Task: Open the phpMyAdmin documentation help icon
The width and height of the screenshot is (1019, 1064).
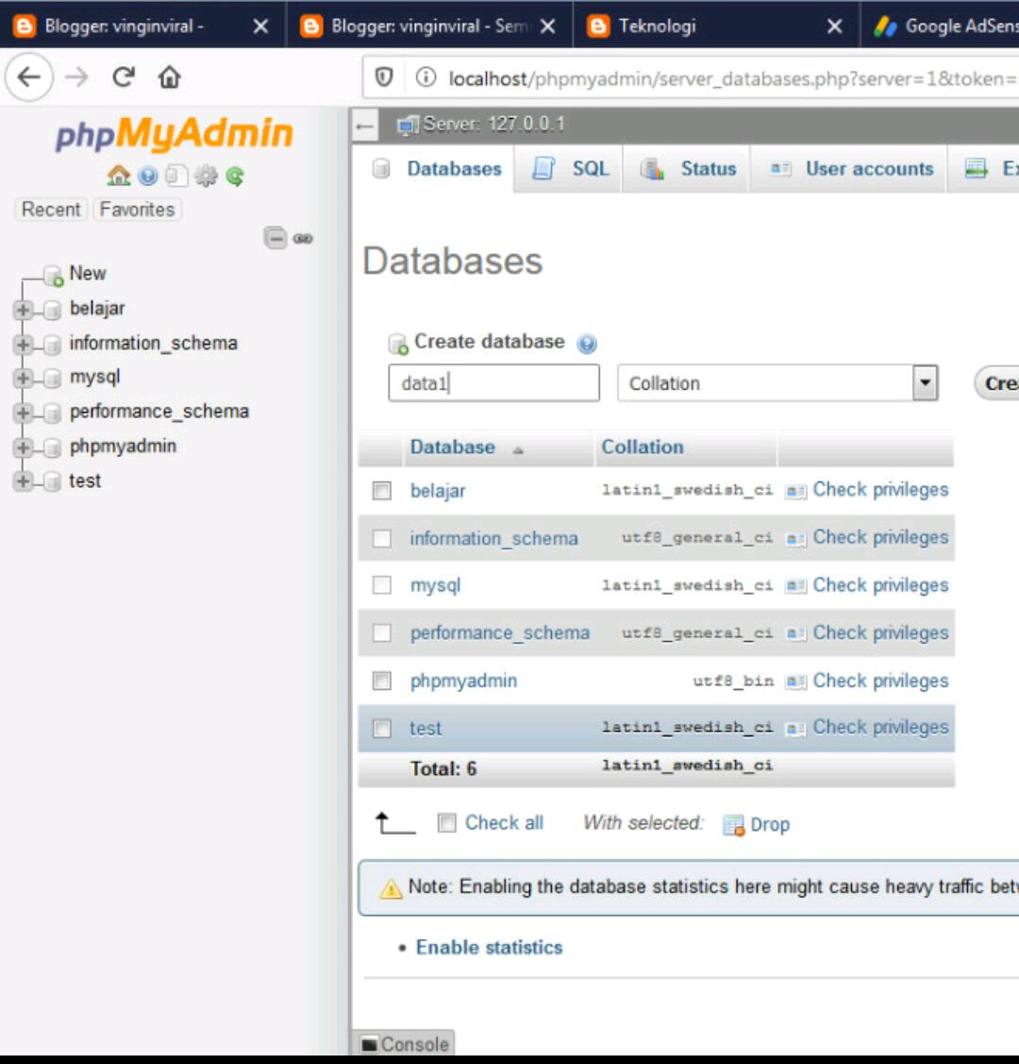Action: [x=147, y=177]
